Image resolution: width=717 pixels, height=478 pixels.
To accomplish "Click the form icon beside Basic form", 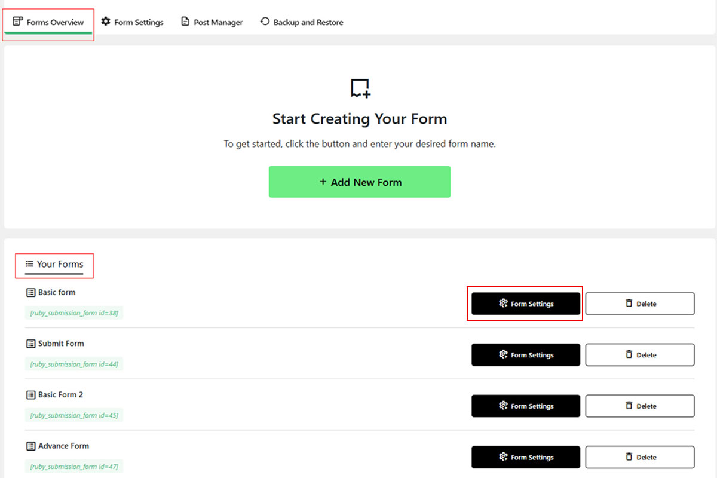I will pyautogui.click(x=31, y=293).
